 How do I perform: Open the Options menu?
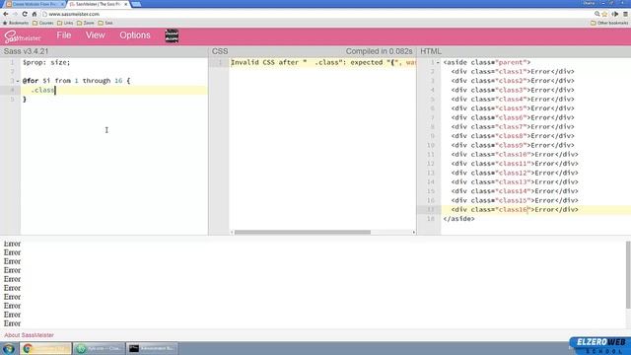(135, 35)
